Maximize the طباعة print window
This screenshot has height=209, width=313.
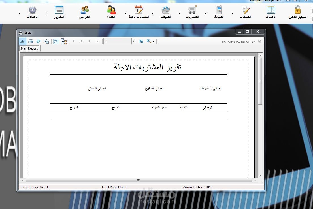(247, 31)
